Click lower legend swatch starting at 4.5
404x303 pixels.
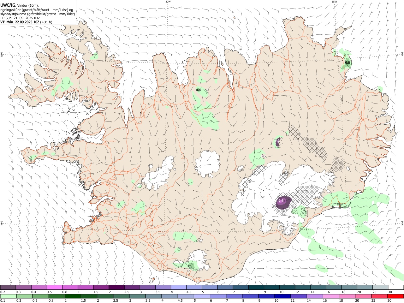click(186, 296)
